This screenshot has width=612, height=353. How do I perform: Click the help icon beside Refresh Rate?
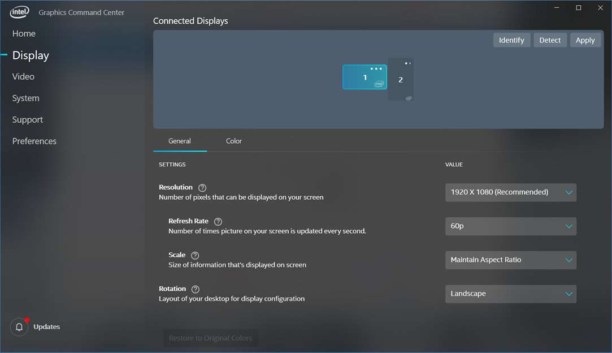pos(218,221)
